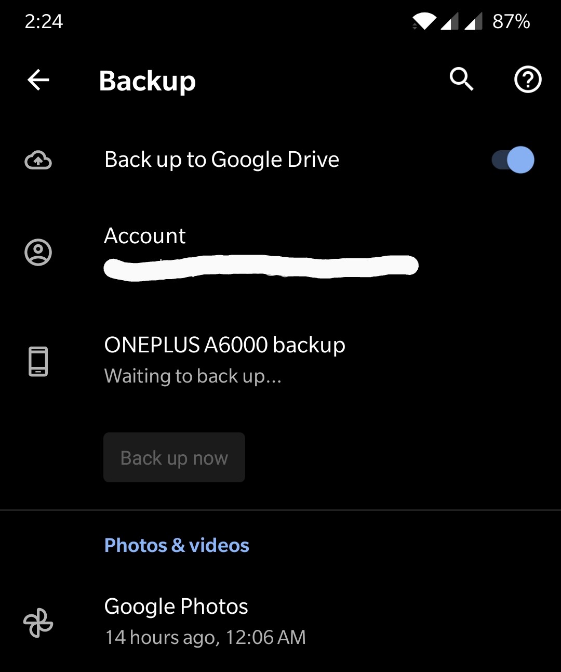The height and width of the screenshot is (672, 561).
Task: Open the Google Photos backup entry
Action: (x=280, y=622)
